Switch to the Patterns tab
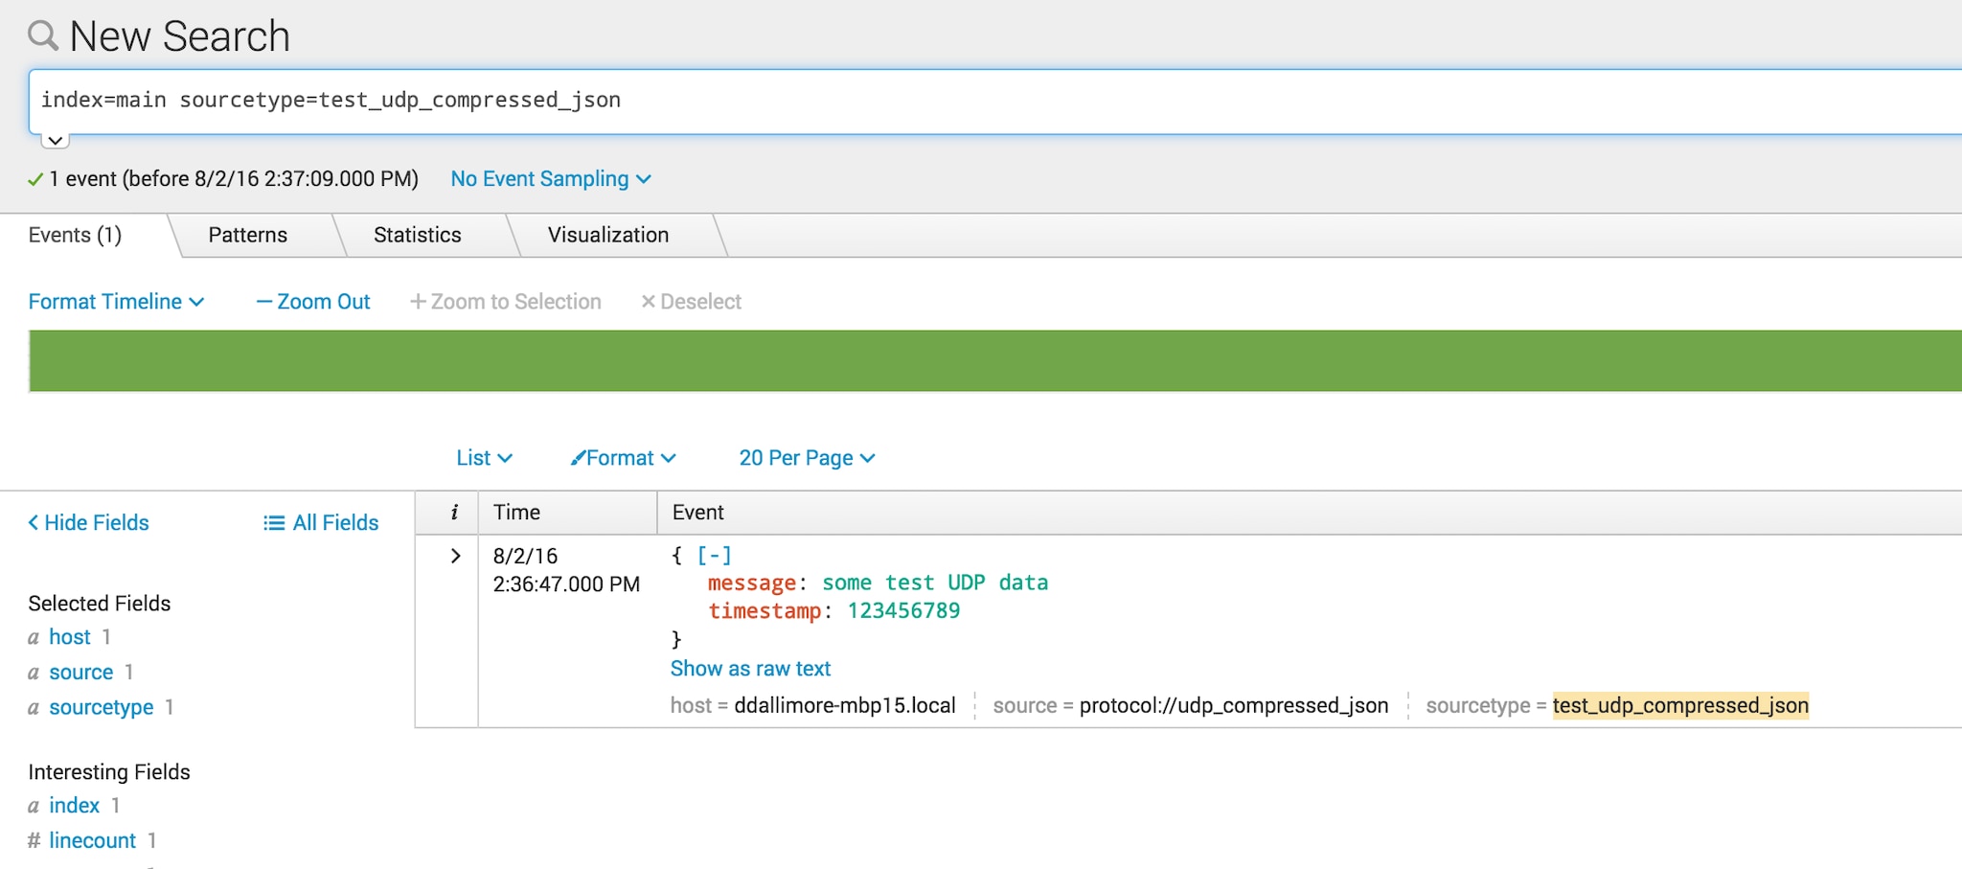Viewport: 1962px width, 869px height. (x=247, y=236)
